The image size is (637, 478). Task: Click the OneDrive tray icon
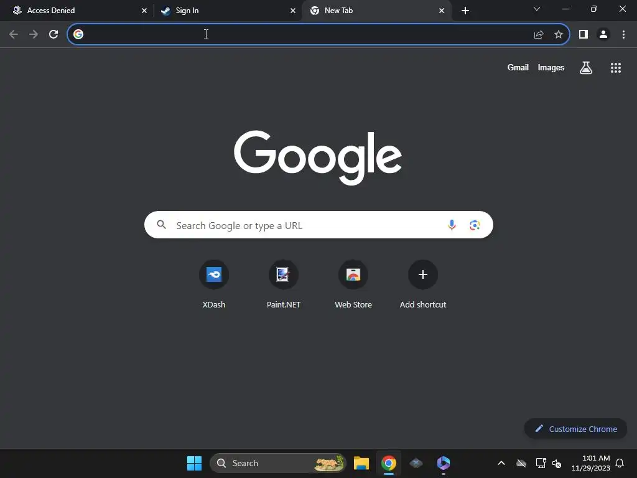click(x=521, y=463)
